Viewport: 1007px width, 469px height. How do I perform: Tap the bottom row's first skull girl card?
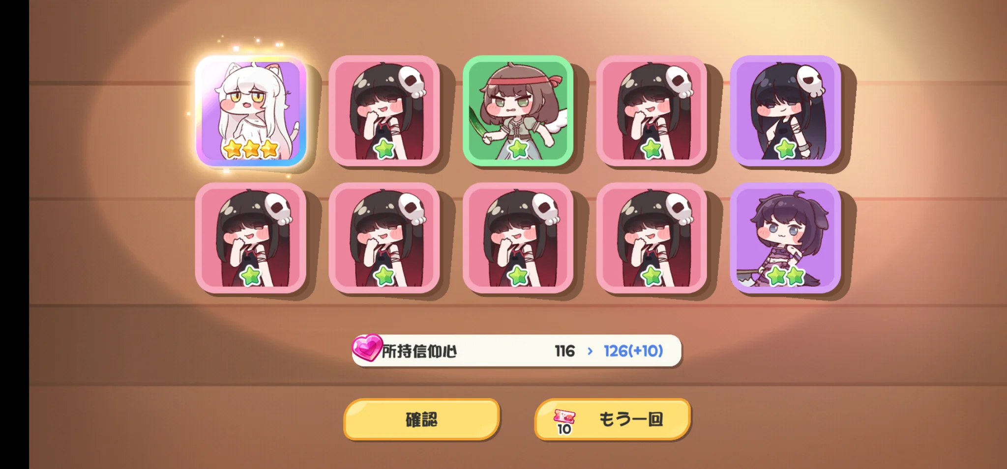coord(251,238)
